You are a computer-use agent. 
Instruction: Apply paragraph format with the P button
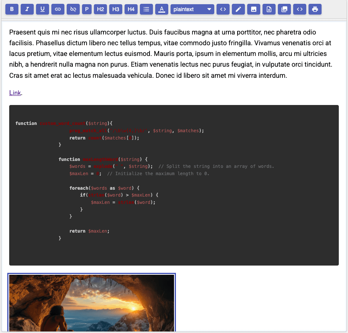(87, 9)
